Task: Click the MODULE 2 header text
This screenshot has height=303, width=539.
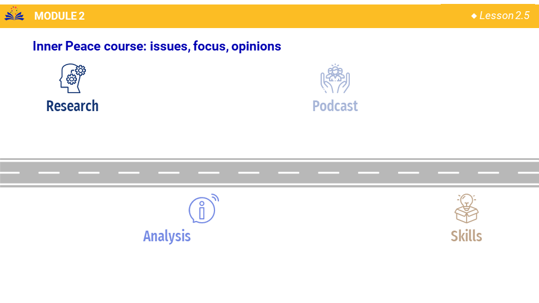Action: click(x=60, y=16)
